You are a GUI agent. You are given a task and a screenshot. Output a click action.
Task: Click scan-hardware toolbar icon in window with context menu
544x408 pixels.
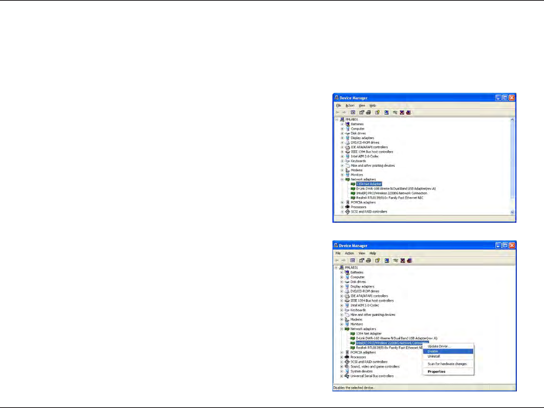pyautogui.click(x=386, y=260)
